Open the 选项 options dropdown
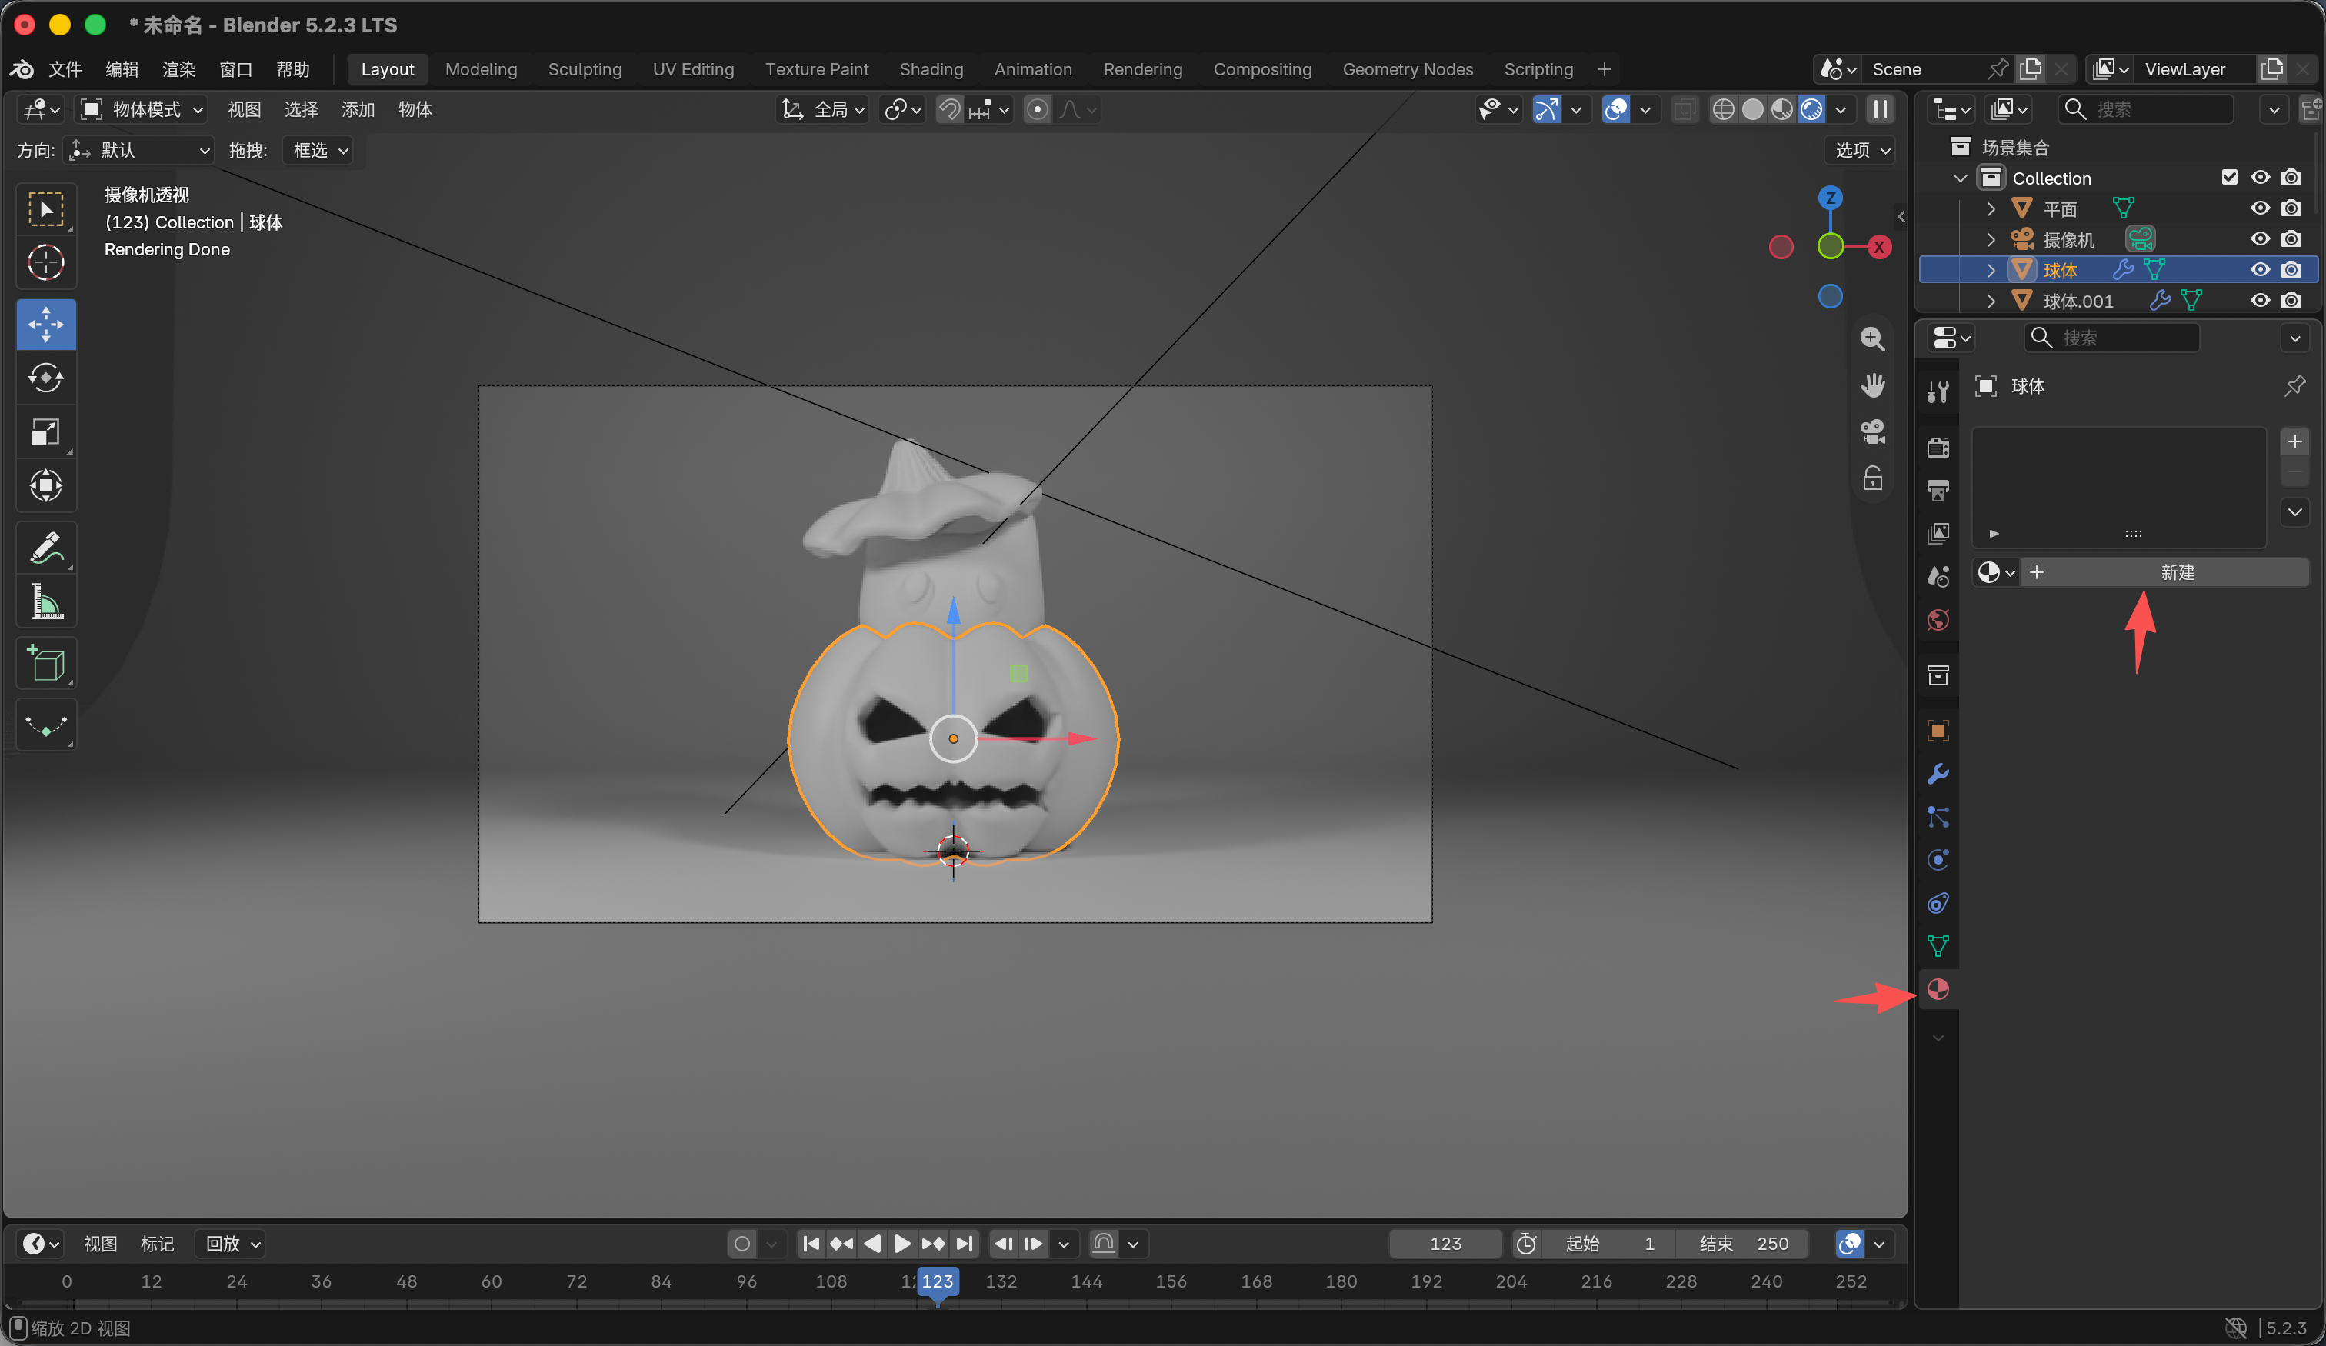The height and width of the screenshot is (1346, 2326). (1861, 149)
